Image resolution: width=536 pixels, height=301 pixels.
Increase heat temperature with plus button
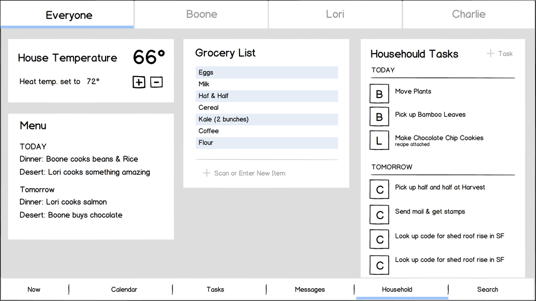tap(139, 82)
